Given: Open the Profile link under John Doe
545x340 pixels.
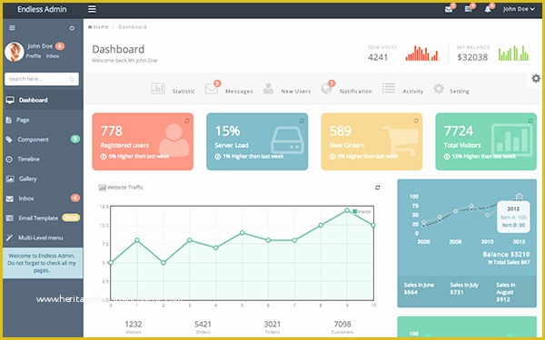Looking at the screenshot, I should (34, 56).
